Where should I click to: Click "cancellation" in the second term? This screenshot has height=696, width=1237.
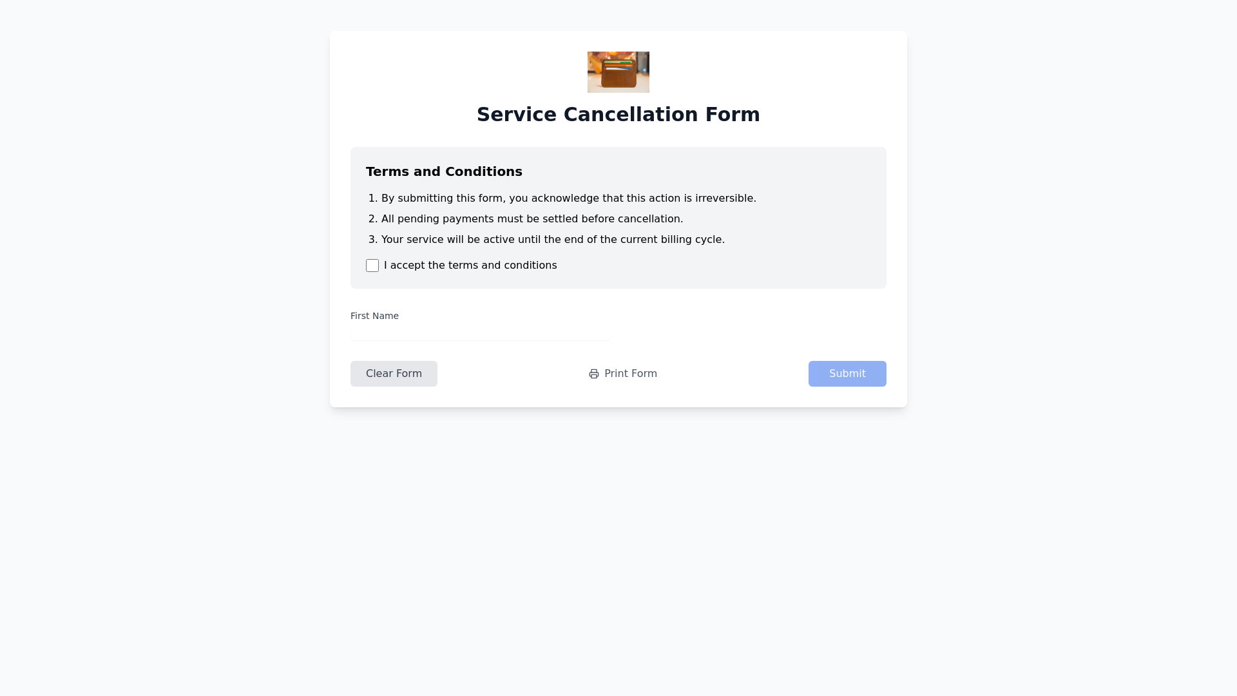pyautogui.click(x=649, y=219)
